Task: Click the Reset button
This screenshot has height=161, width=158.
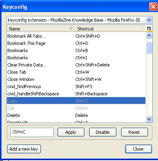Action: tap(134, 132)
